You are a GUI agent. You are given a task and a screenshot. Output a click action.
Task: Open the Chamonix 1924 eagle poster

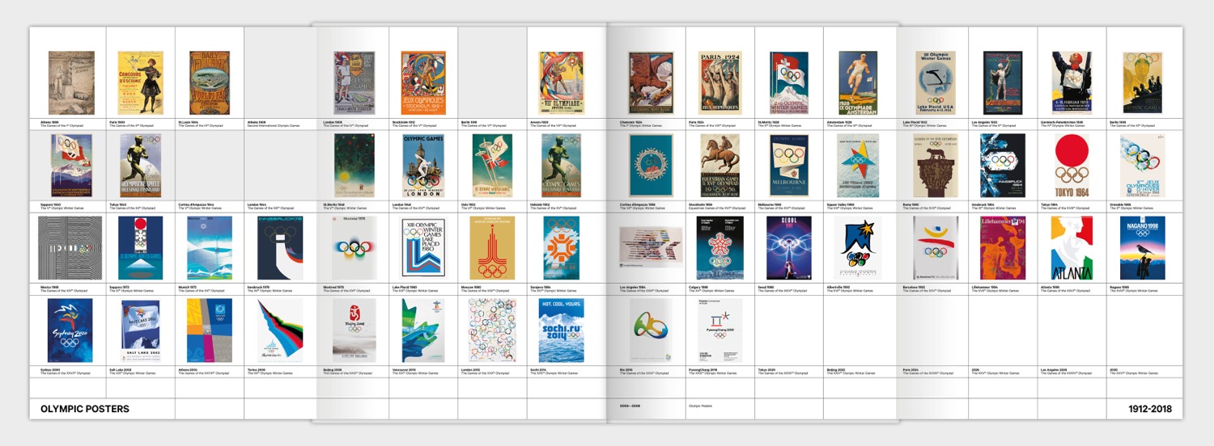tap(651, 83)
